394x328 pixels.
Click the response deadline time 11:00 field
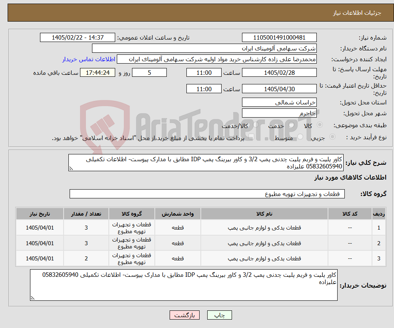204,73
